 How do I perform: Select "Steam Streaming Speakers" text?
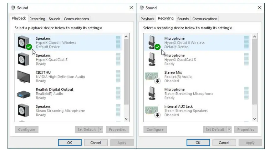pos(186,110)
